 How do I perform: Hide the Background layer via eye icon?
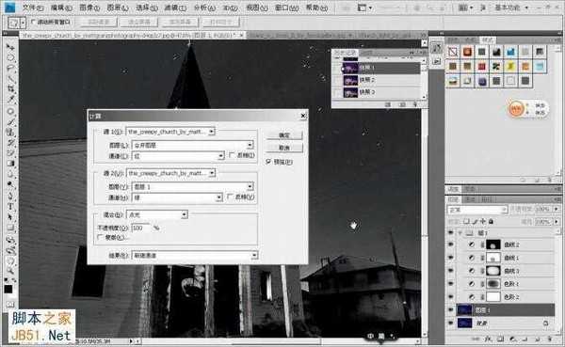[x=450, y=323]
